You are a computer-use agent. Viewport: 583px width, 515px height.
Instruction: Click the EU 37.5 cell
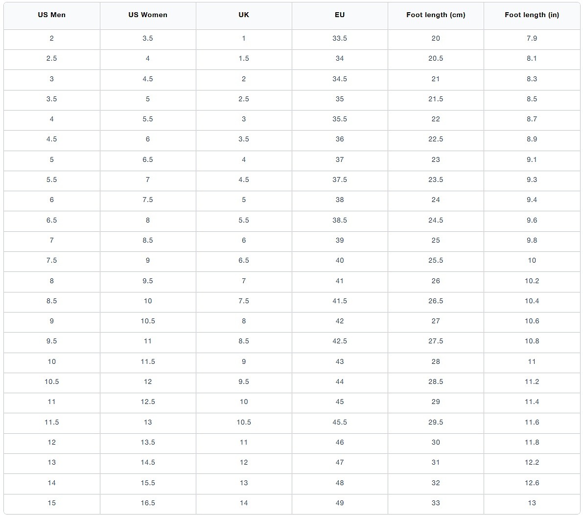[x=340, y=180]
